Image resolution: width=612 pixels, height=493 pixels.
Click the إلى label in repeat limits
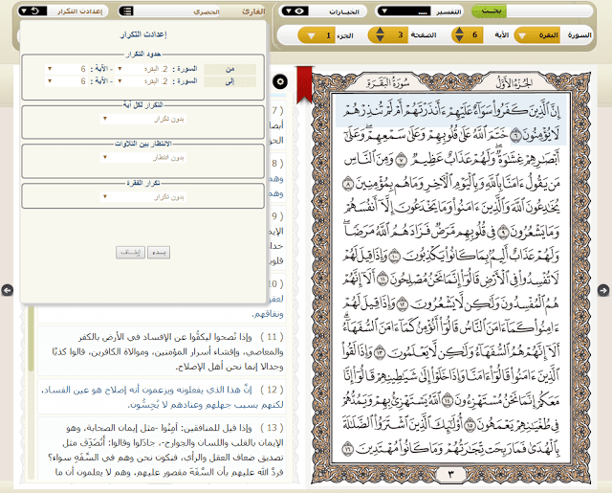click(x=229, y=81)
